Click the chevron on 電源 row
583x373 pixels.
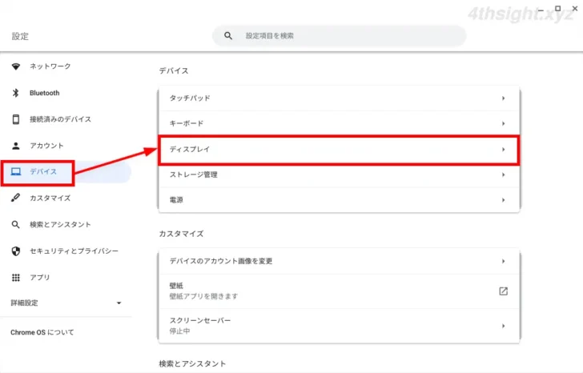click(503, 200)
